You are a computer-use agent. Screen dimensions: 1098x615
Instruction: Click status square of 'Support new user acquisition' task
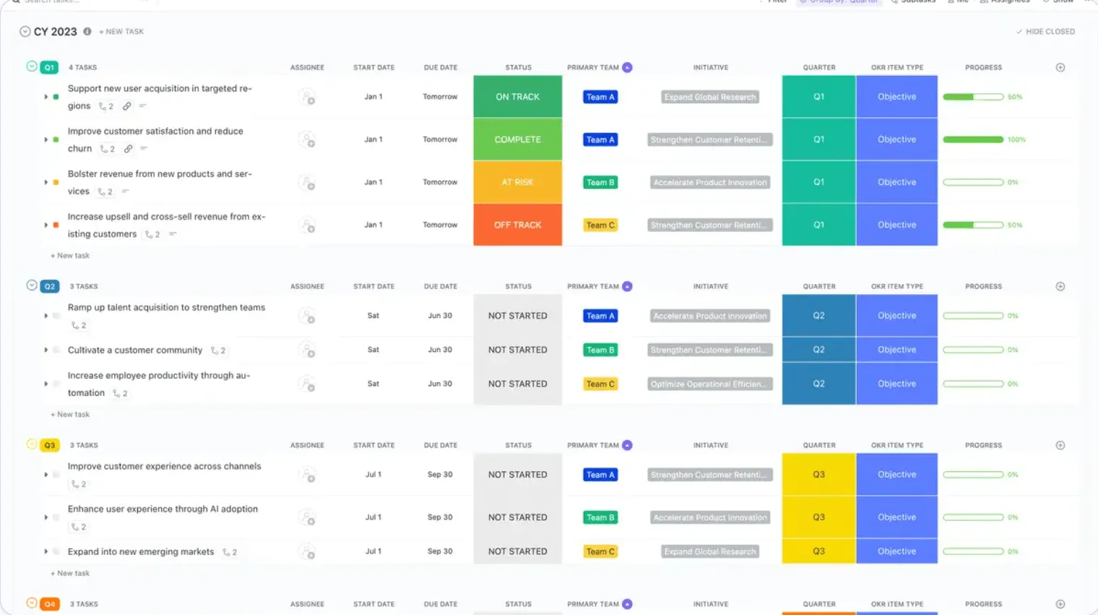click(x=56, y=97)
